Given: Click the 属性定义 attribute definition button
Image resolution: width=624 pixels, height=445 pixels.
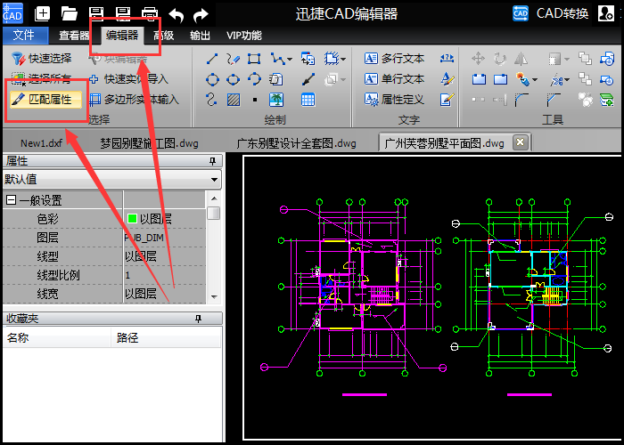Looking at the screenshot, I should [394, 100].
